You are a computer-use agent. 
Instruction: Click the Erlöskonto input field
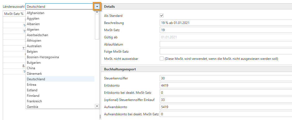coord(226,86)
